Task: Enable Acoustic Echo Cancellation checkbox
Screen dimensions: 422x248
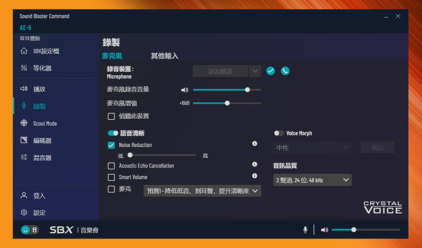Action: (111, 166)
